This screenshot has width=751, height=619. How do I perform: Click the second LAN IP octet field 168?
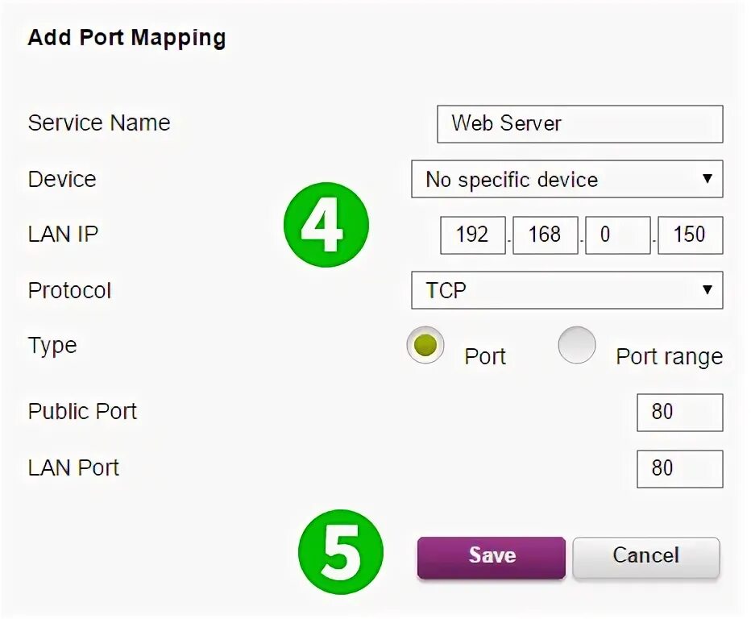click(x=546, y=235)
